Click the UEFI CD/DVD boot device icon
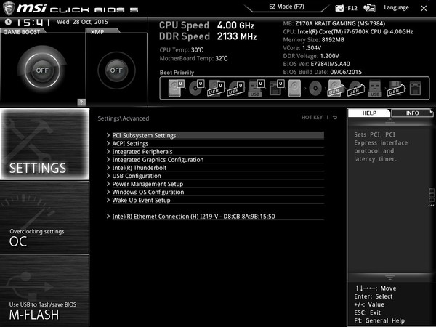This screenshot has width=436, height=327. (x=196, y=88)
